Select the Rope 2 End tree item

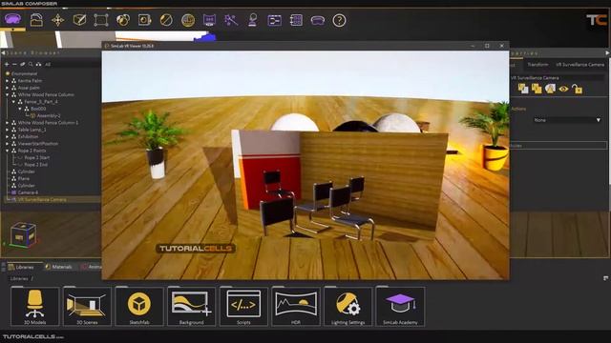pyautogui.click(x=36, y=165)
